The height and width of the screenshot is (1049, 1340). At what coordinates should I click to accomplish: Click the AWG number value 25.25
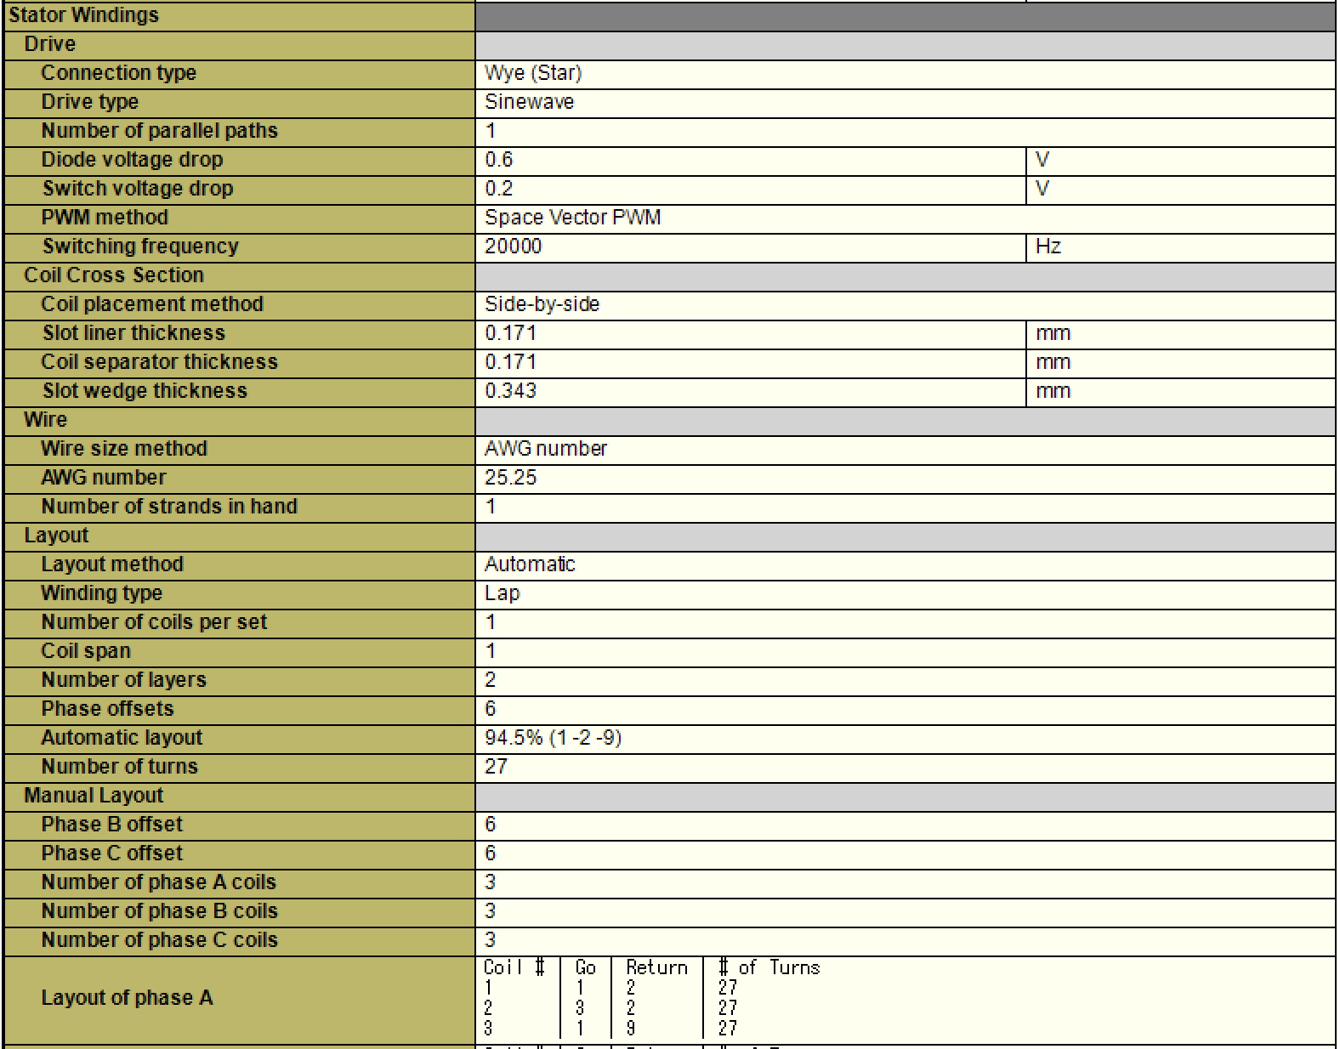(x=510, y=478)
